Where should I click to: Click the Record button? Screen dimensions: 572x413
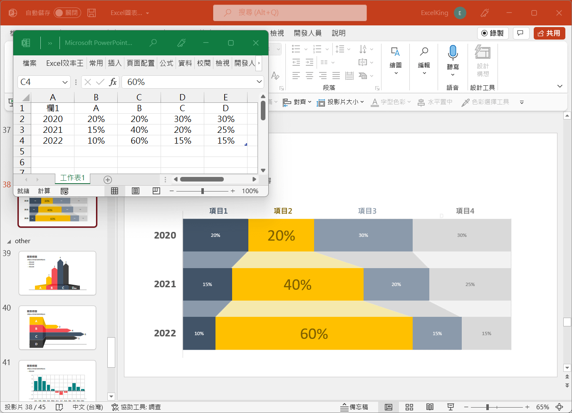point(493,33)
